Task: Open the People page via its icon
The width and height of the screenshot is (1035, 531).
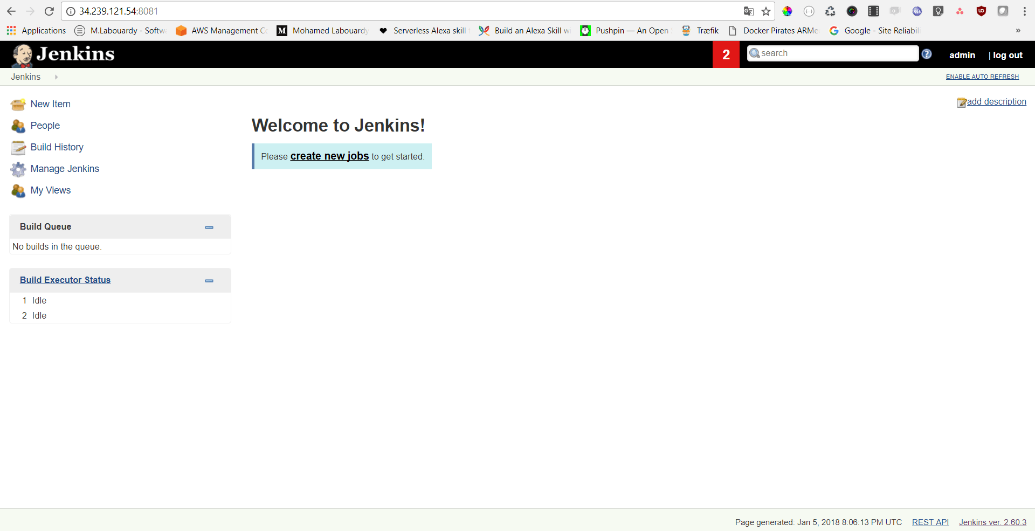Action: [x=18, y=126]
